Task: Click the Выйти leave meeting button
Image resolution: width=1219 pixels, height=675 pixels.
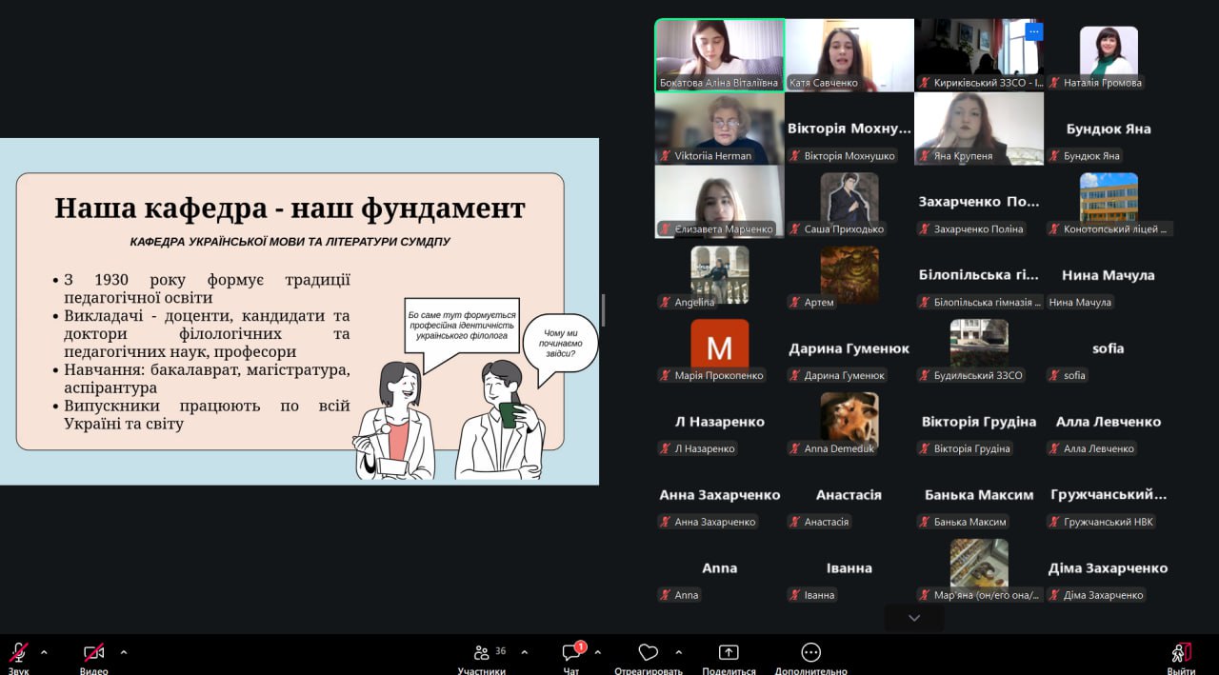Action: (x=1181, y=653)
